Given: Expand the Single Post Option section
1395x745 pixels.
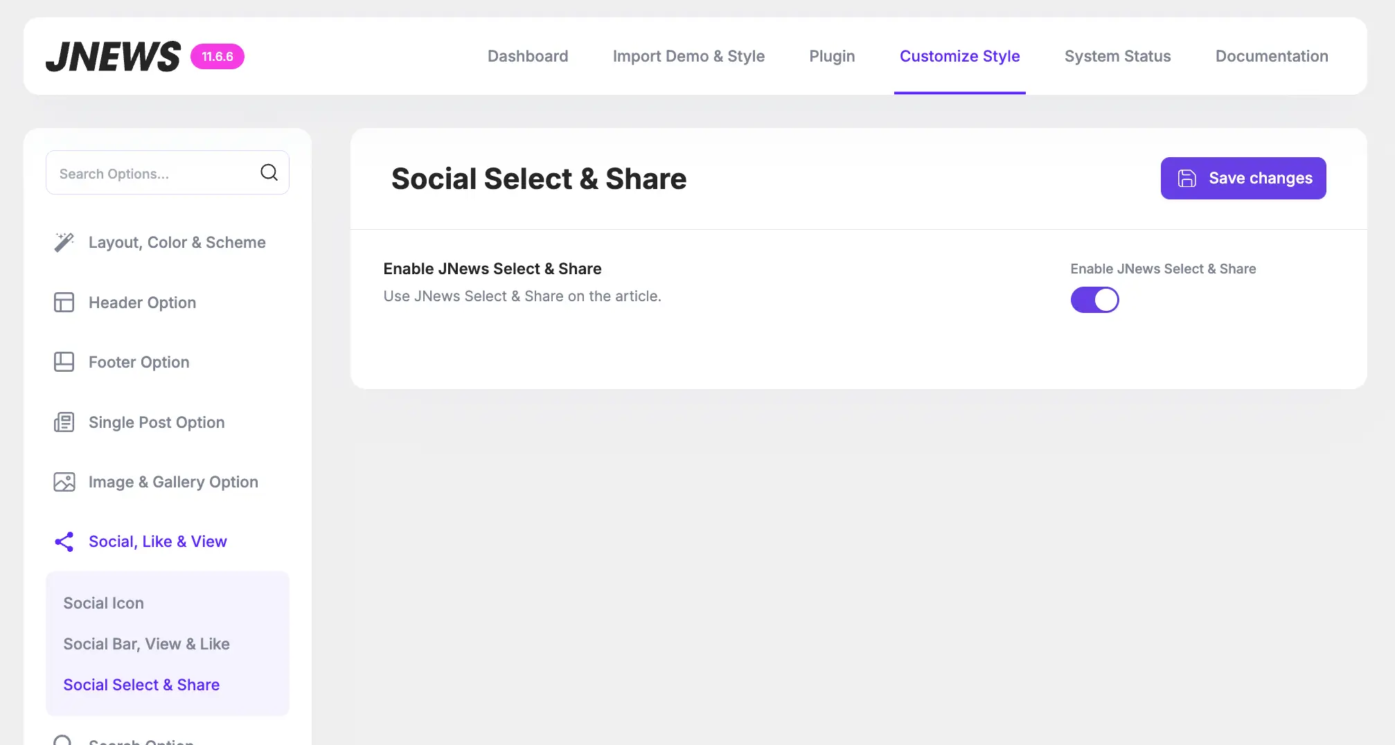Looking at the screenshot, I should click(x=157, y=422).
